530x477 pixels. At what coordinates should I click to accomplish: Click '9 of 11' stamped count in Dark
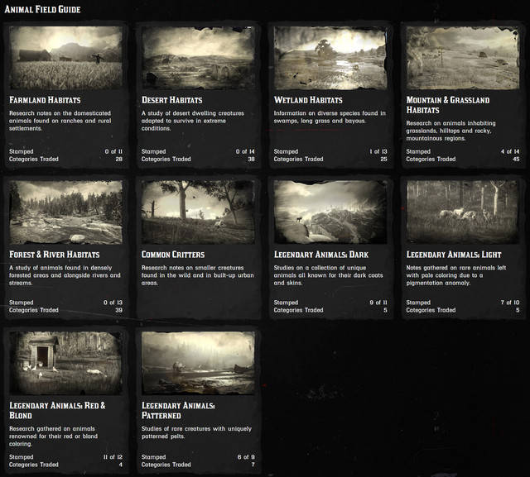click(378, 303)
